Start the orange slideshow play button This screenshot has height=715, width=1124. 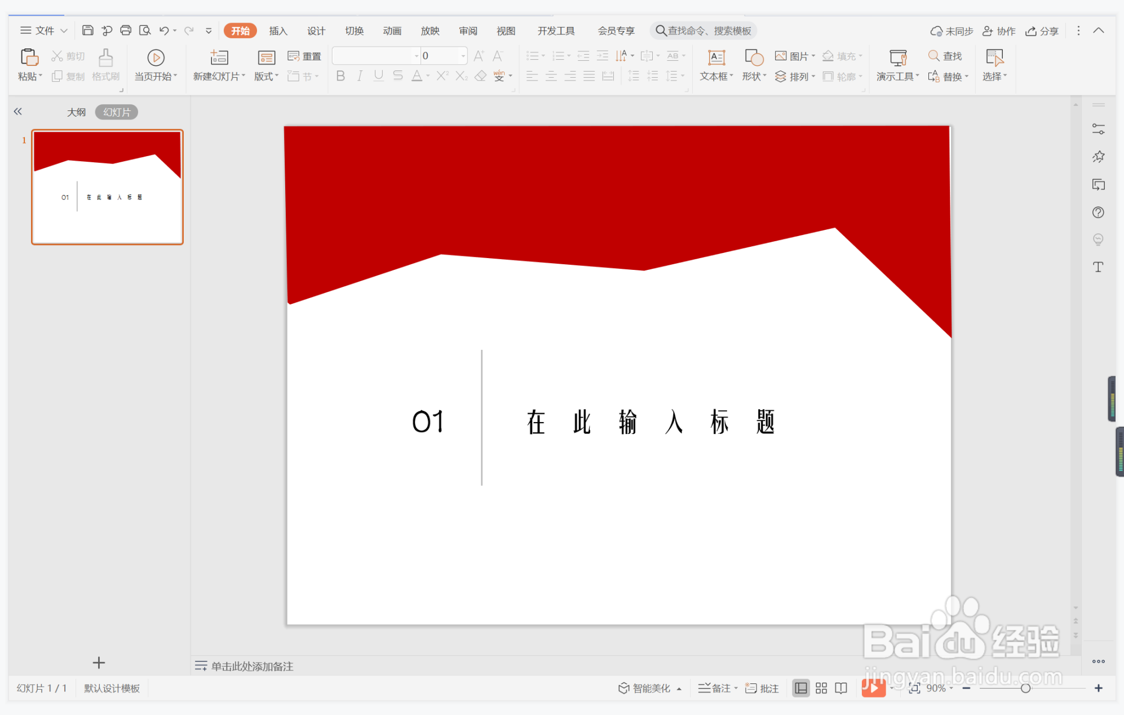(x=873, y=688)
